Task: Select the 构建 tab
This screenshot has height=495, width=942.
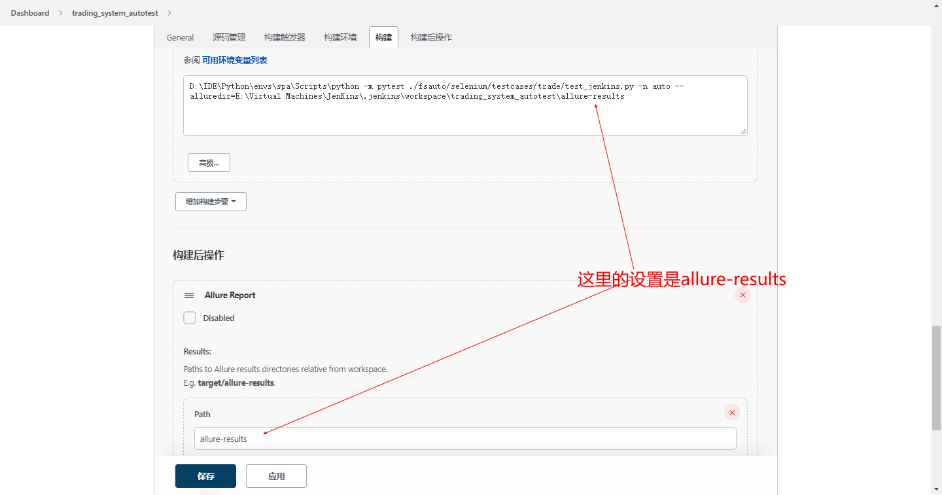Action: click(383, 37)
